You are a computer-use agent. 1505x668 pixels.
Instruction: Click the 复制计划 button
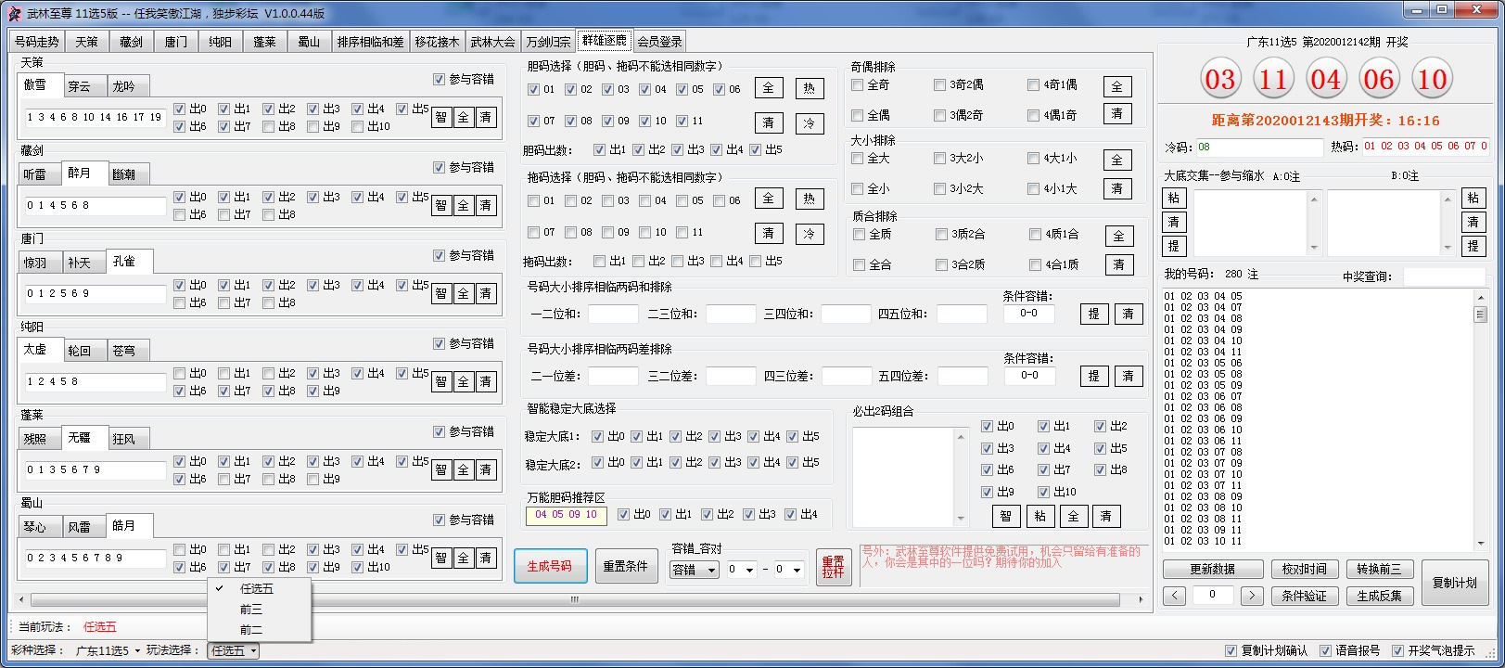(x=1454, y=583)
